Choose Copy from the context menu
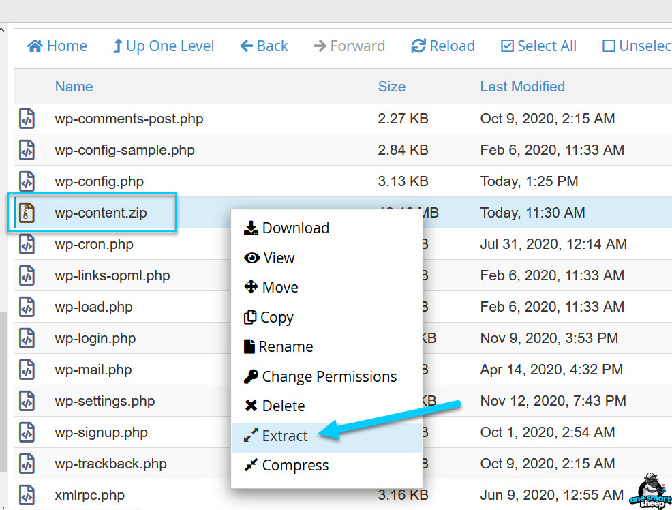This screenshot has height=510, width=672. (326, 317)
